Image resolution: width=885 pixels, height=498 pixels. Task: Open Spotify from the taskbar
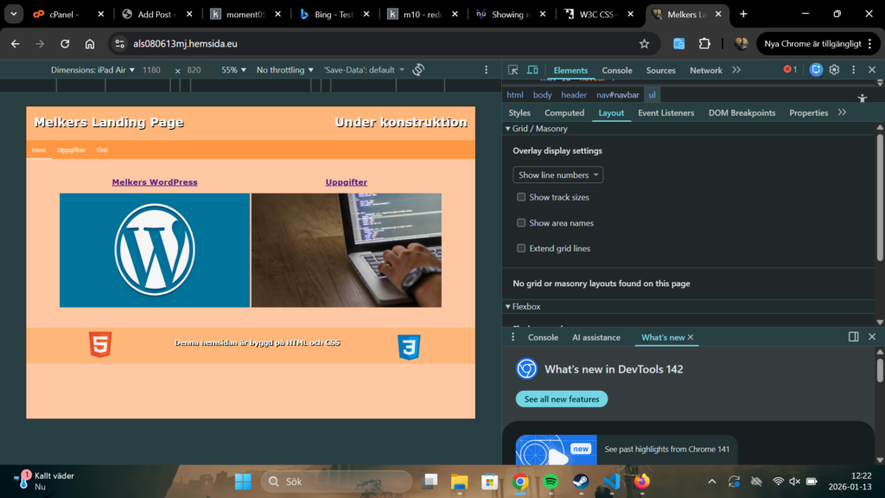(551, 482)
